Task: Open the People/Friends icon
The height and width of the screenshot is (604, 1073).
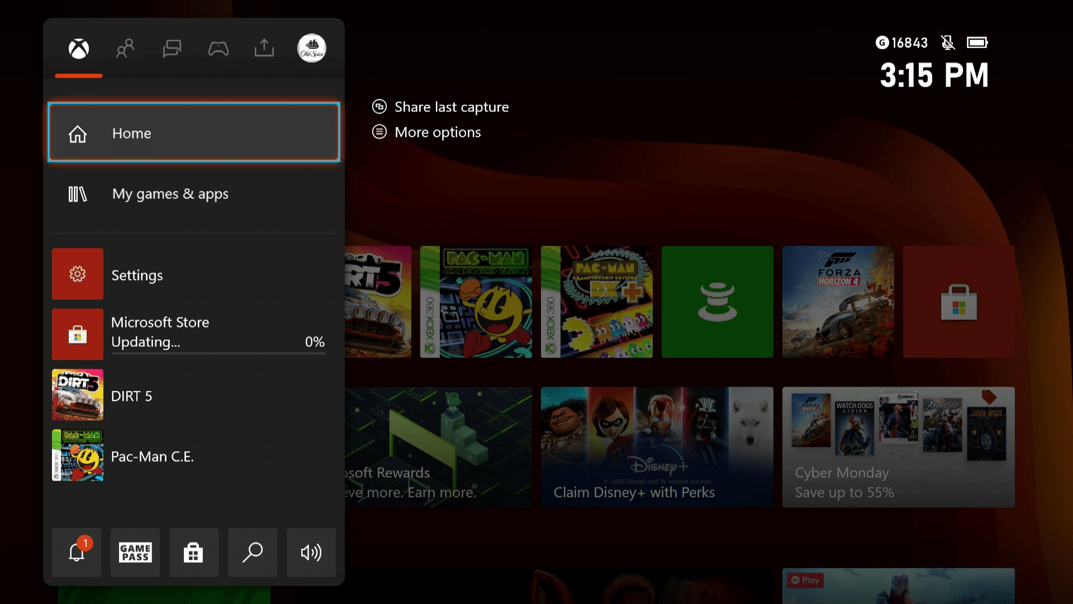Action: click(125, 48)
